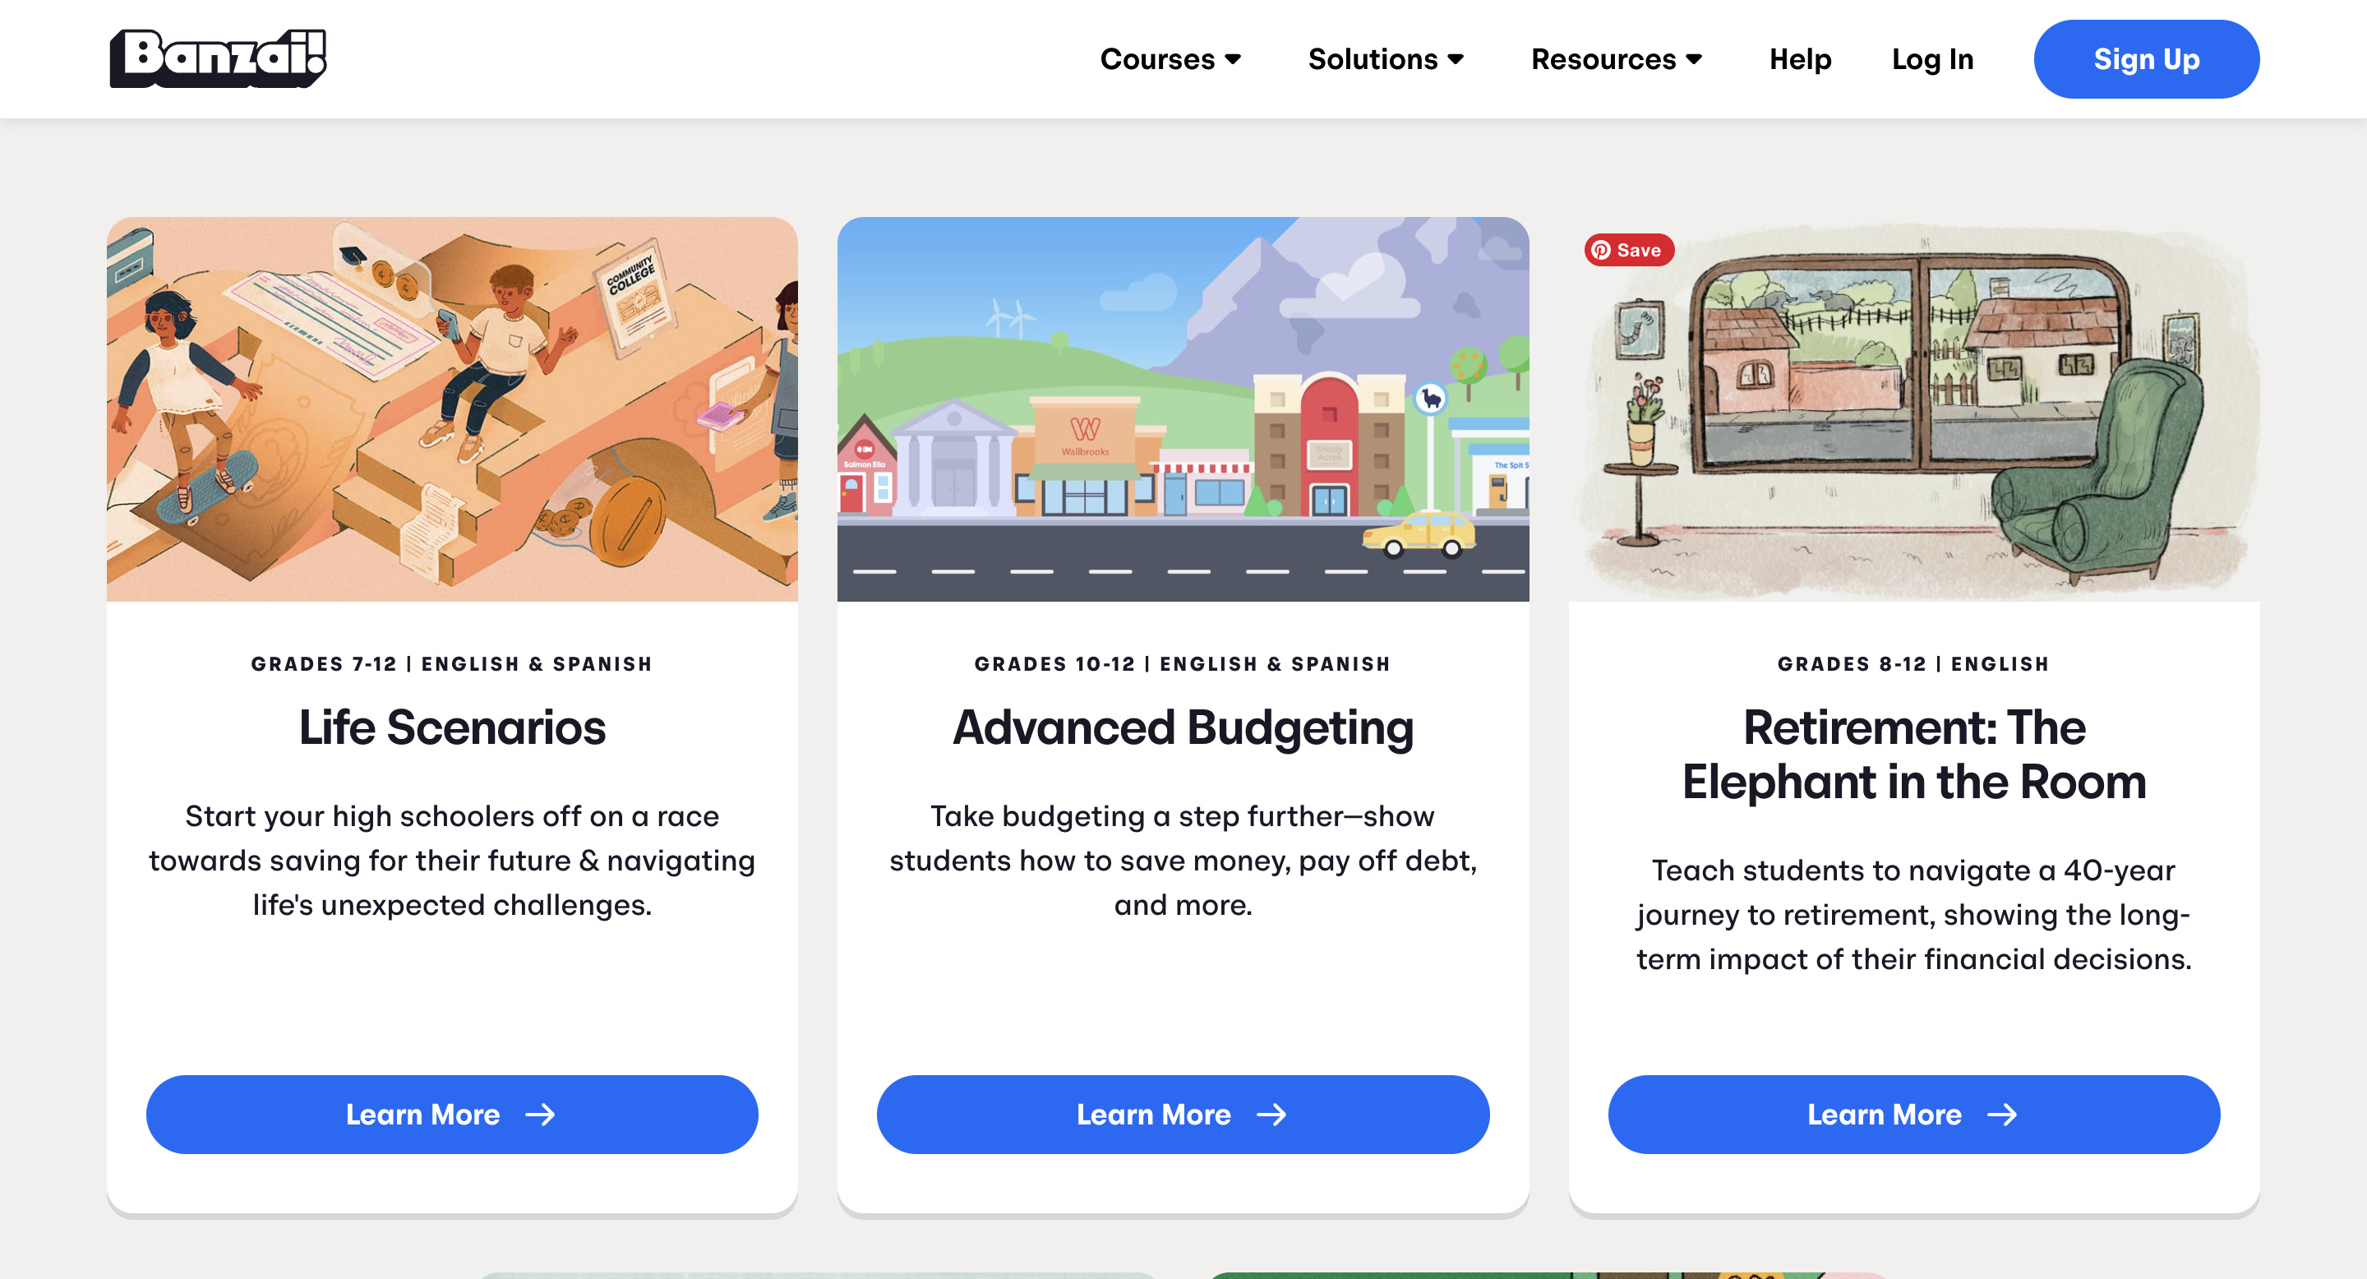Click the arrow icon on Advanced Budgeting's Learn More
The image size is (2367, 1279).
point(1271,1115)
